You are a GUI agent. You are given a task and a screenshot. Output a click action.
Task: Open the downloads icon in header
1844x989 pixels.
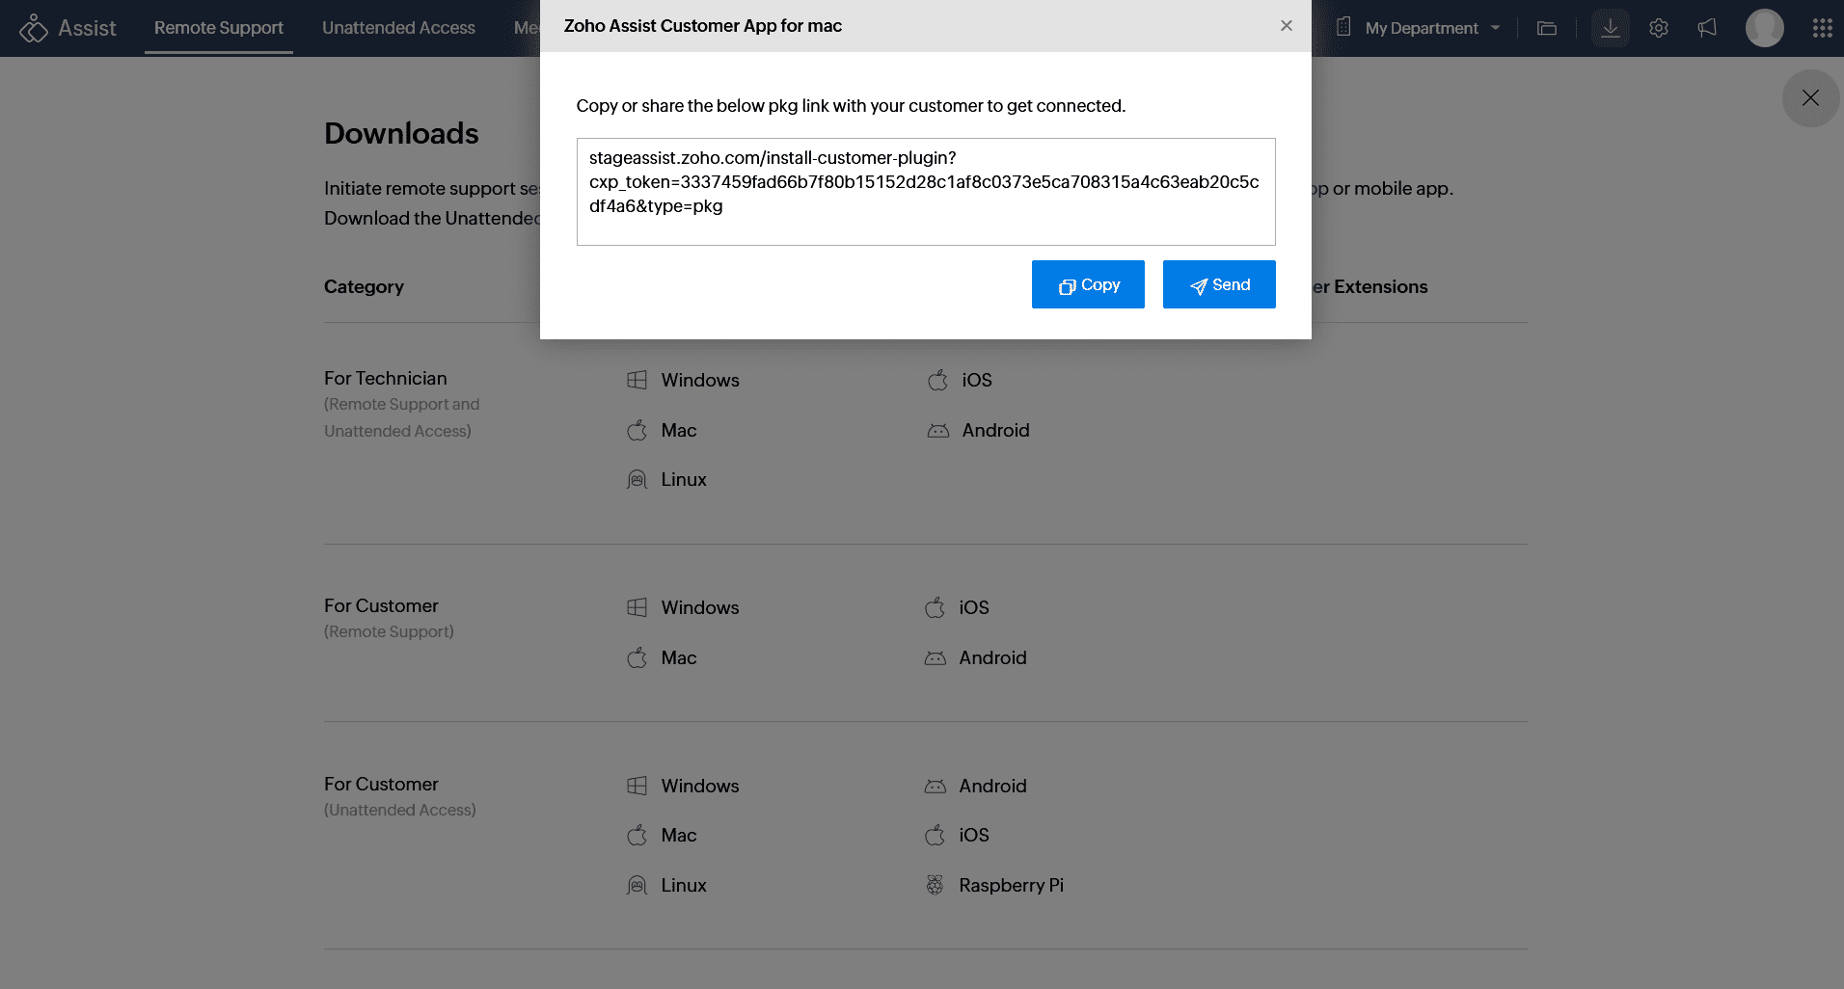[1610, 28]
